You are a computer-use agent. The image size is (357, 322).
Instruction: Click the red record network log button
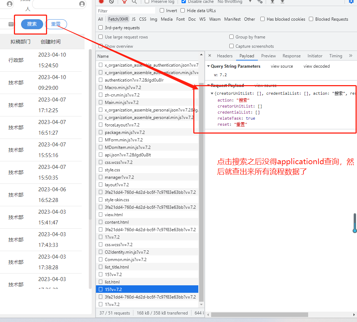[x=101, y=1]
